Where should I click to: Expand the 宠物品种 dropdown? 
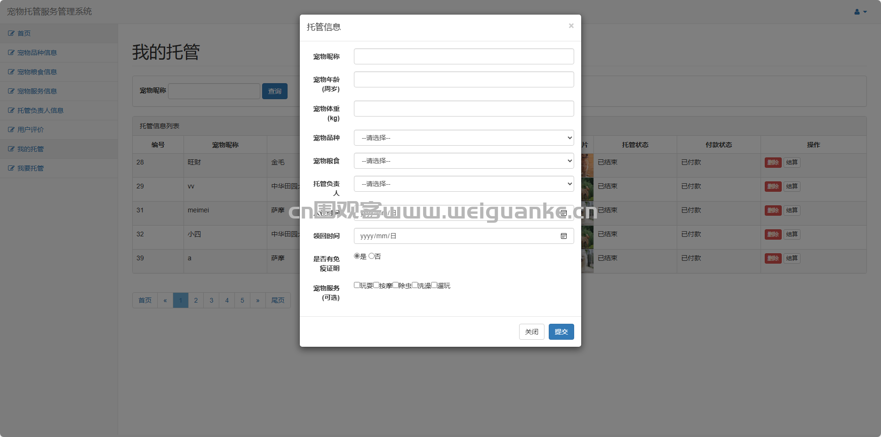(464, 138)
